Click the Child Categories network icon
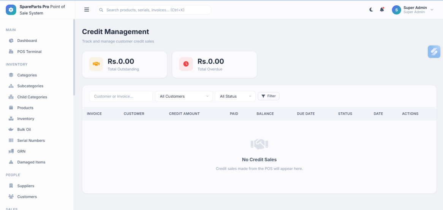 (11, 97)
